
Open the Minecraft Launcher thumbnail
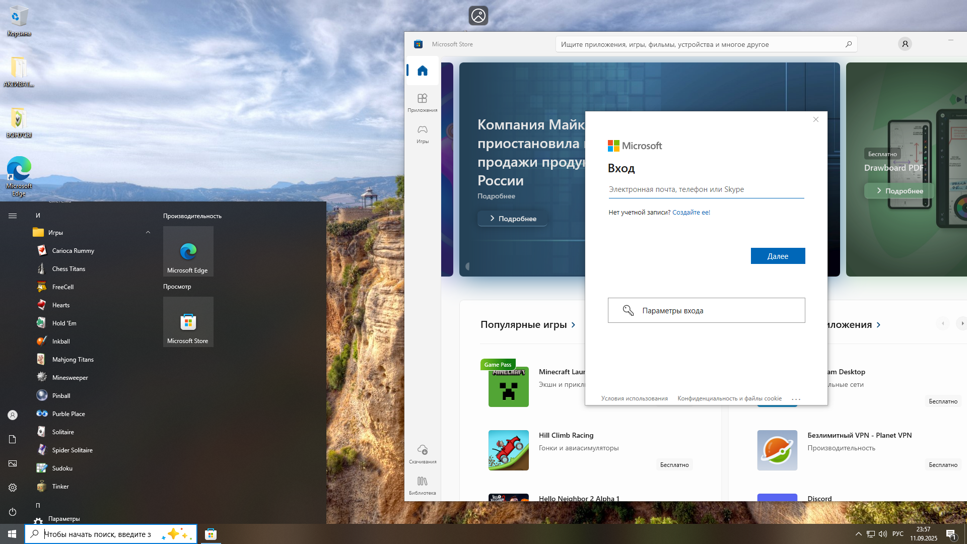(x=508, y=387)
